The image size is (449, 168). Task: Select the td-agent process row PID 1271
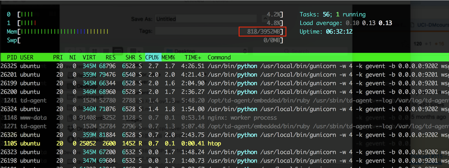point(224,126)
